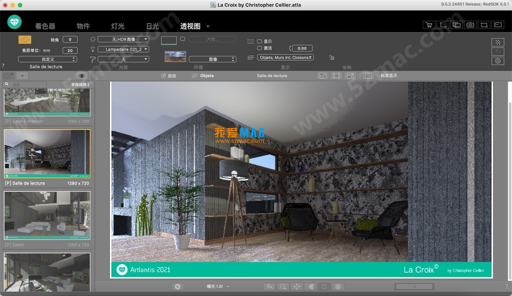
Task: Click the first preview layout icon
Action: click(323, 76)
